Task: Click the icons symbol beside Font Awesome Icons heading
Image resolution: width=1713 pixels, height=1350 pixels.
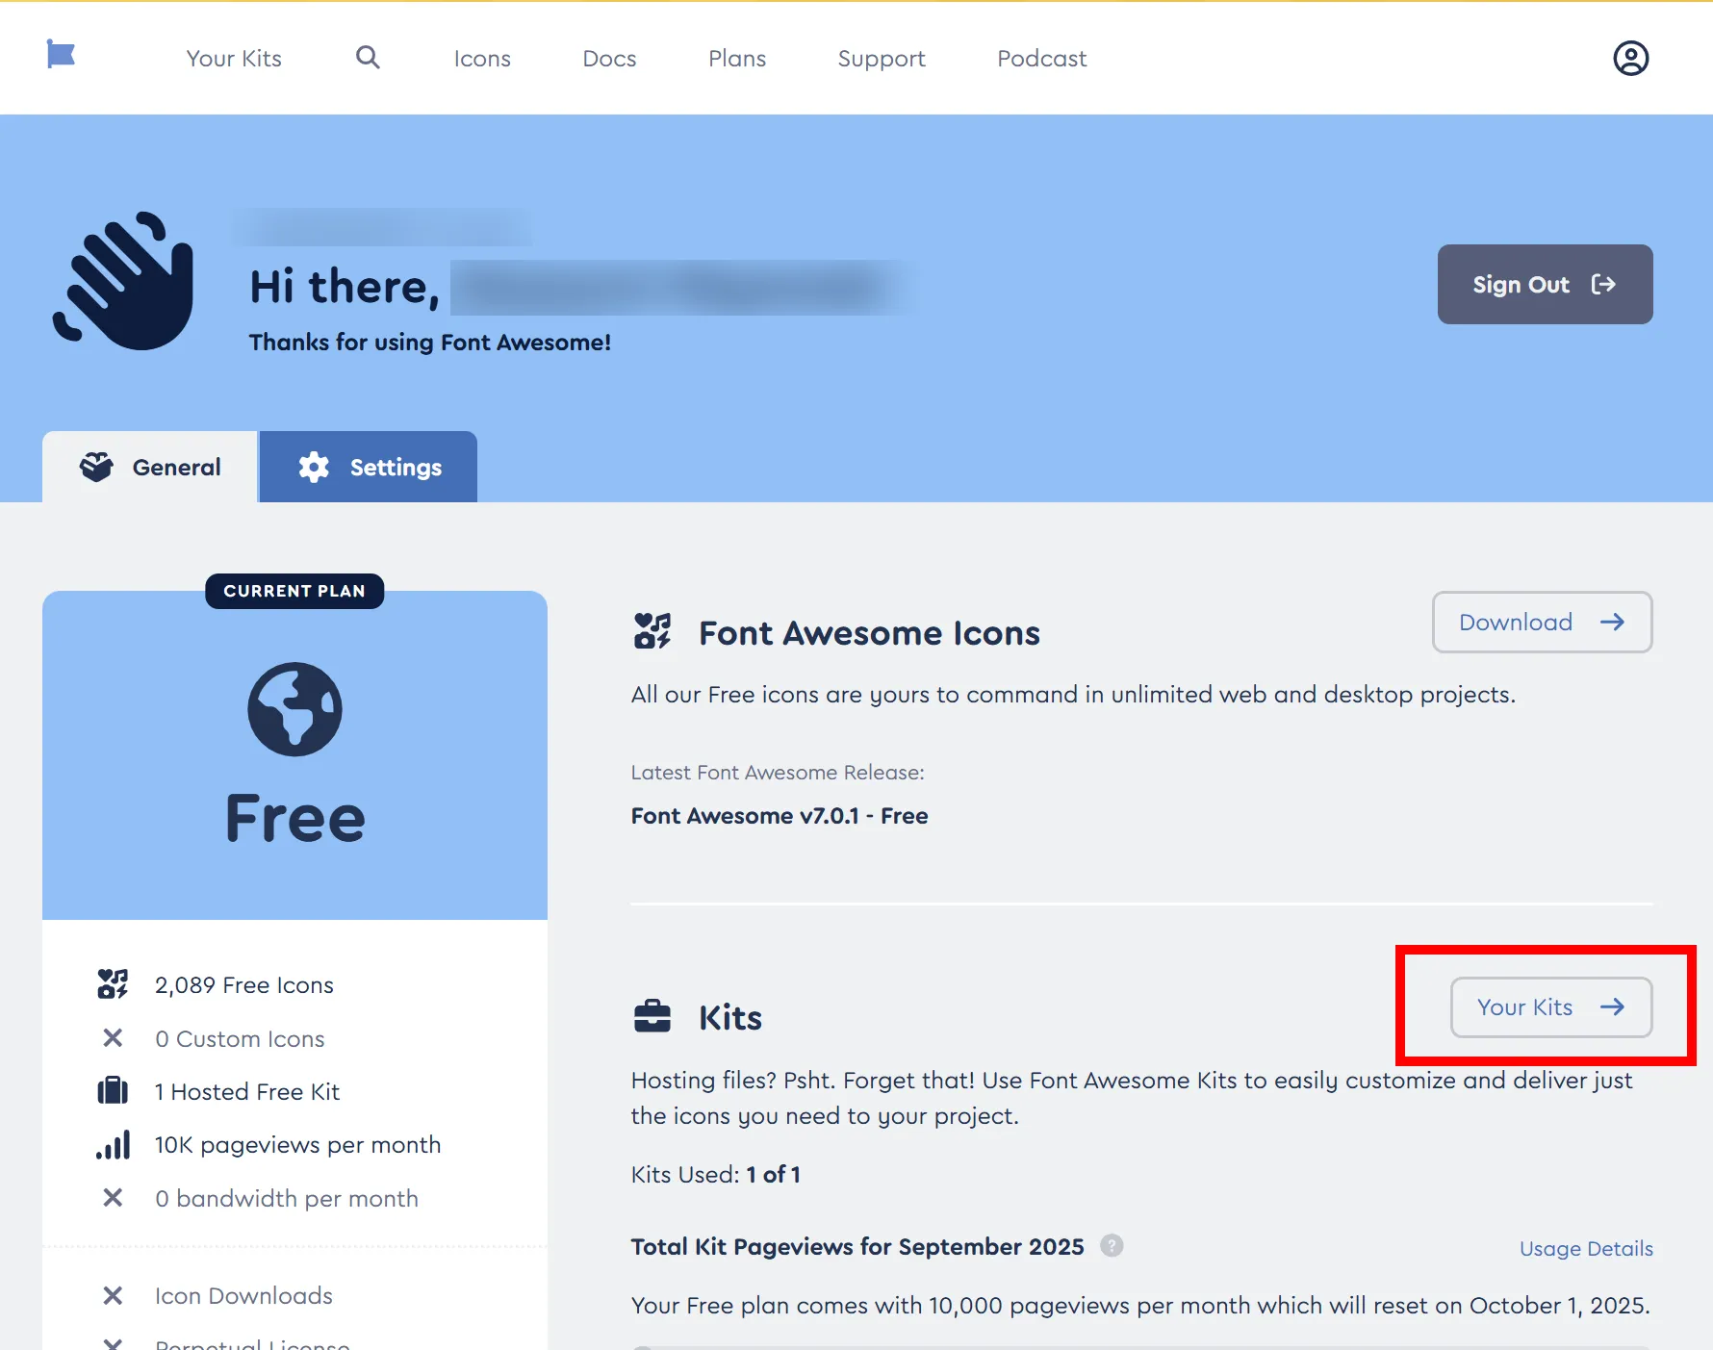Action: (x=652, y=632)
